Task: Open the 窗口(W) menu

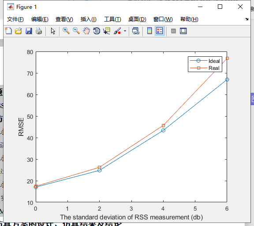Action: point(163,19)
